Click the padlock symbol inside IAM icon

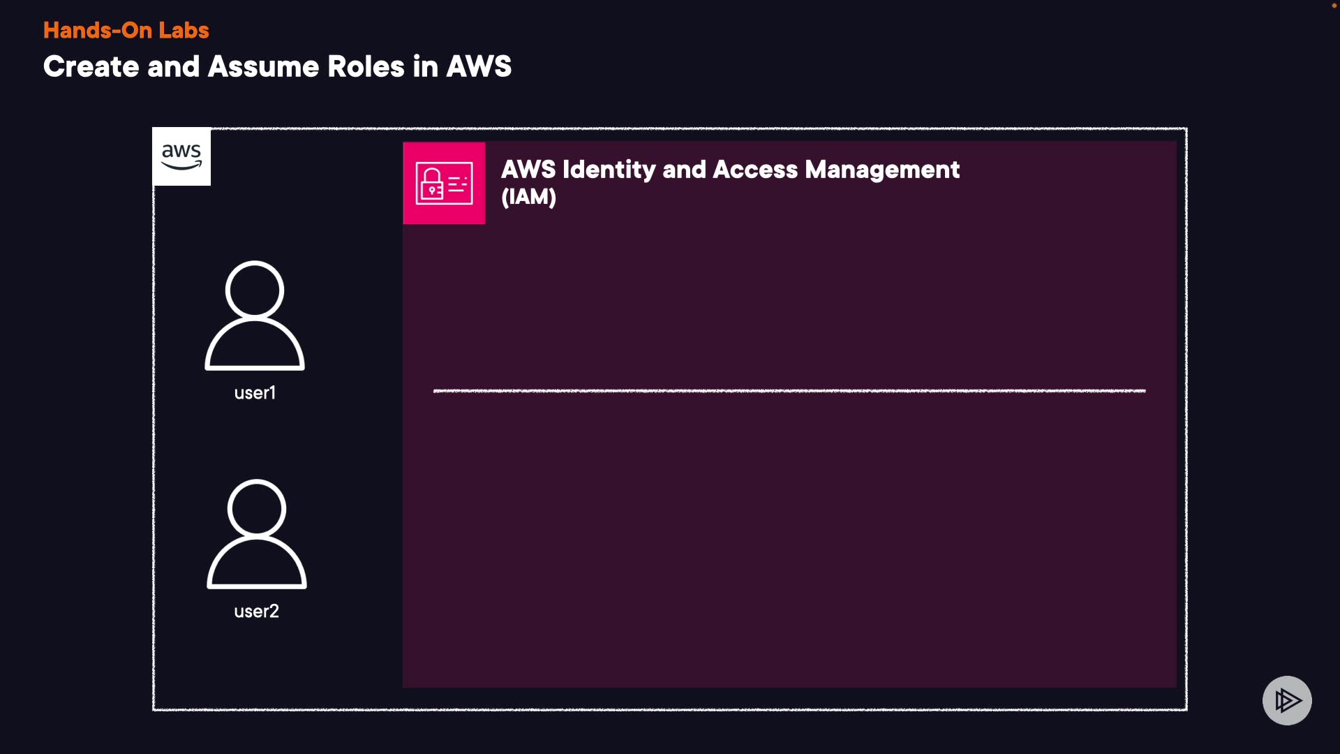point(432,184)
